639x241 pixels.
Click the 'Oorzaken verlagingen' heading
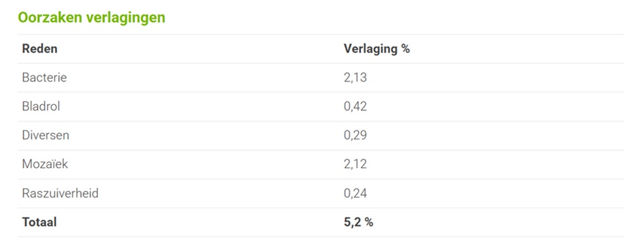pyautogui.click(x=91, y=18)
